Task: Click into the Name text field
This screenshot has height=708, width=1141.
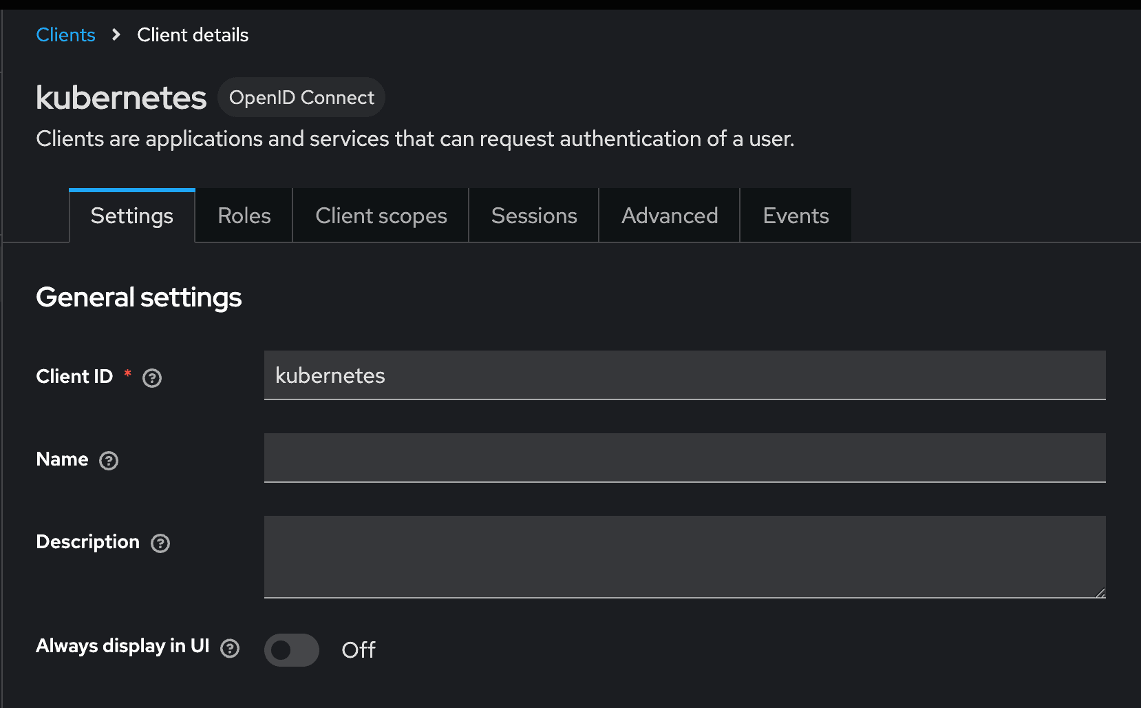Action: pos(685,458)
